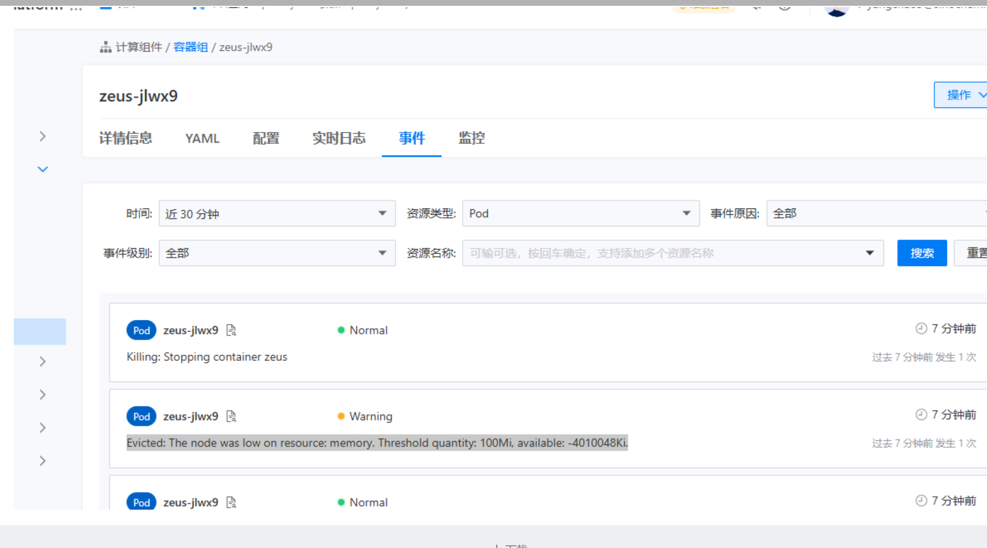Collapse the expanded blue sidebar chevron

click(x=43, y=169)
